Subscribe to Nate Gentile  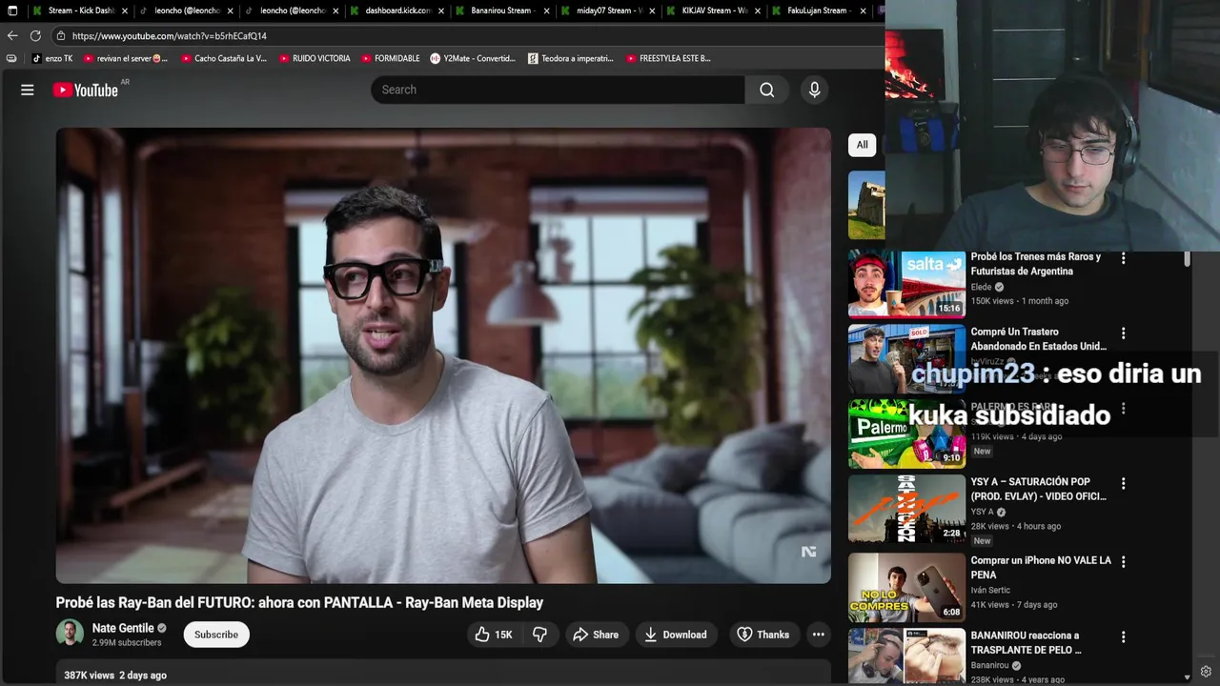click(216, 635)
